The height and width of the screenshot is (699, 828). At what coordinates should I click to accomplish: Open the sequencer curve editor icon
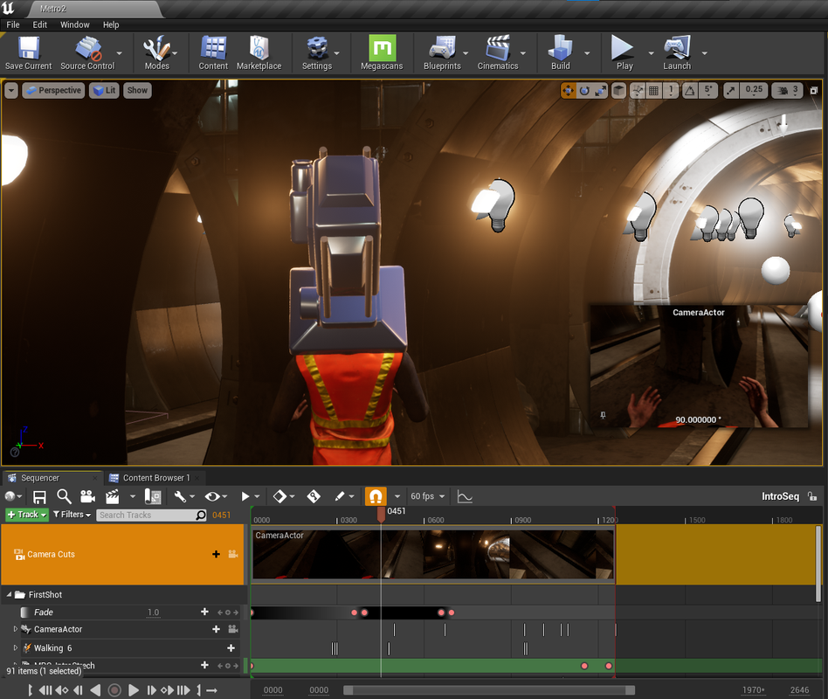[465, 496]
